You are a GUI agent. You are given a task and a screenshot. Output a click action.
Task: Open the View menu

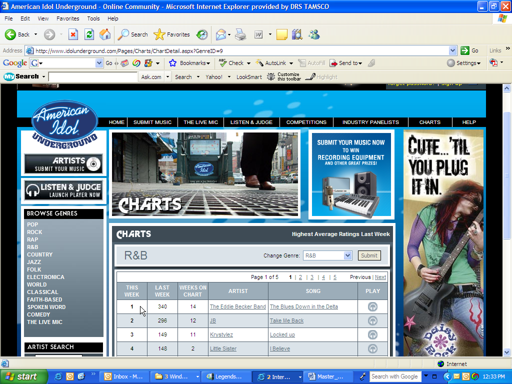click(x=43, y=18)
